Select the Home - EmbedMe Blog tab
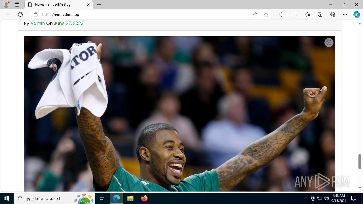Screen dimensions: 363x204 59,5
